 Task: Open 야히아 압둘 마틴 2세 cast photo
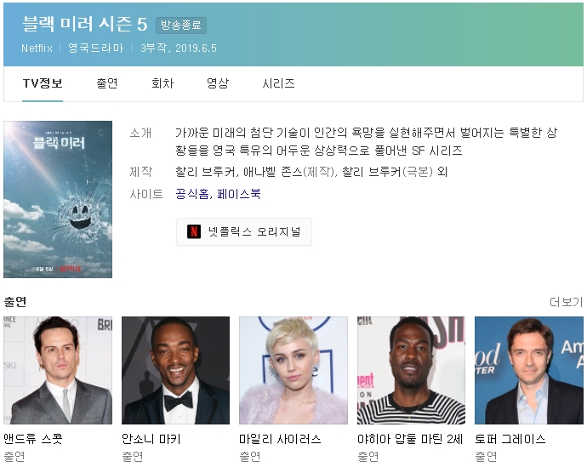(411, 371)
